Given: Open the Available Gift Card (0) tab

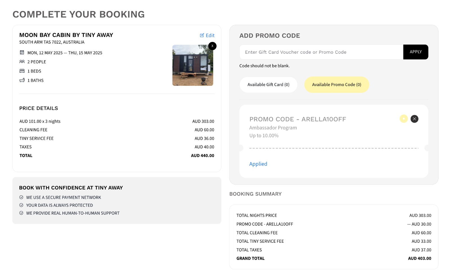Looking at the screenshot, I should (x=268, y=85).
